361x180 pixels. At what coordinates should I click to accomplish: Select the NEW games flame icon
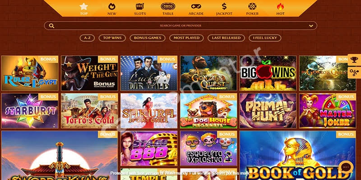click(111, 6)
